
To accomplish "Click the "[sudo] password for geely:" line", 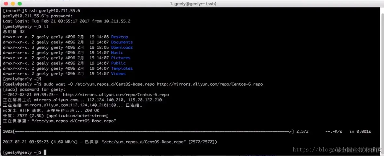I will click(x=34, y=90).
